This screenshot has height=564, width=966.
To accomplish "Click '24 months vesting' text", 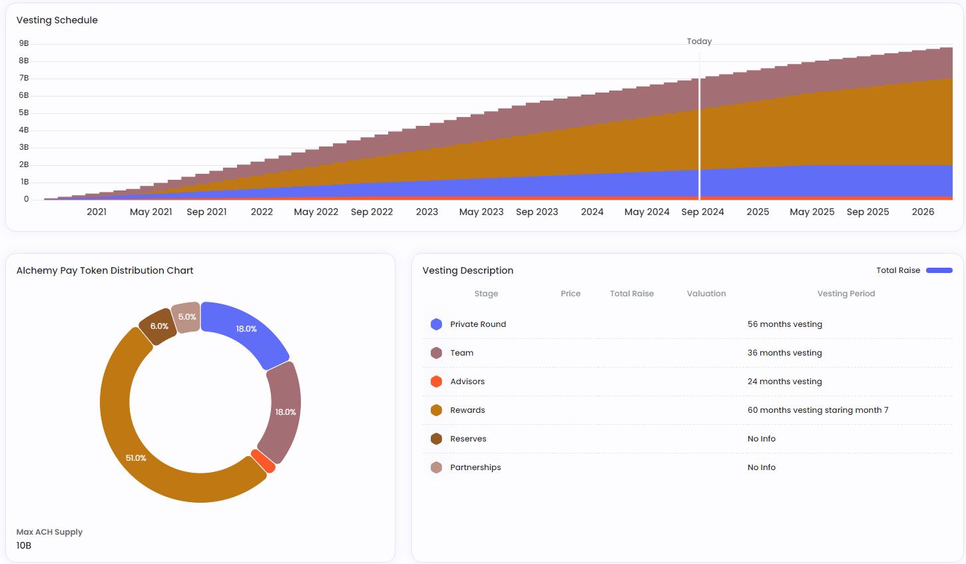I will click(785, 382).
